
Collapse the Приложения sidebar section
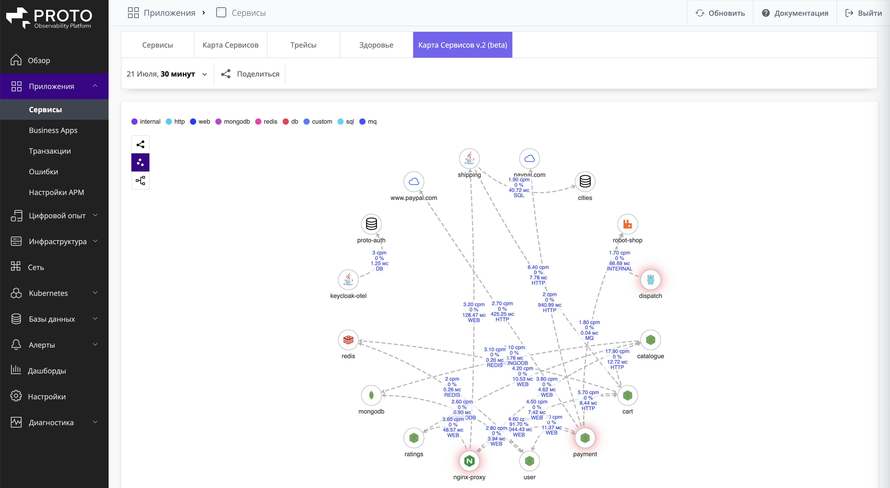[x=54, y=86]
